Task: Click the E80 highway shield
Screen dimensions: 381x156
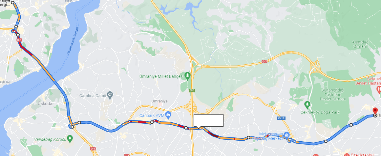Action: pyautogui.click(x=191, y=91)
